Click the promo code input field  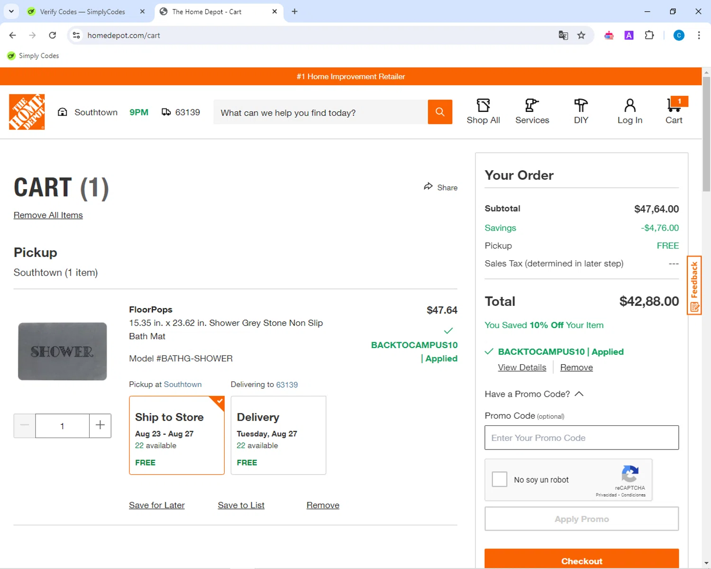pyautogui.click(x=582, y=438)
